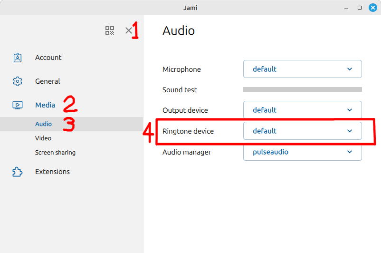
Task: Click the General gear icon
Action: point(18,81)
